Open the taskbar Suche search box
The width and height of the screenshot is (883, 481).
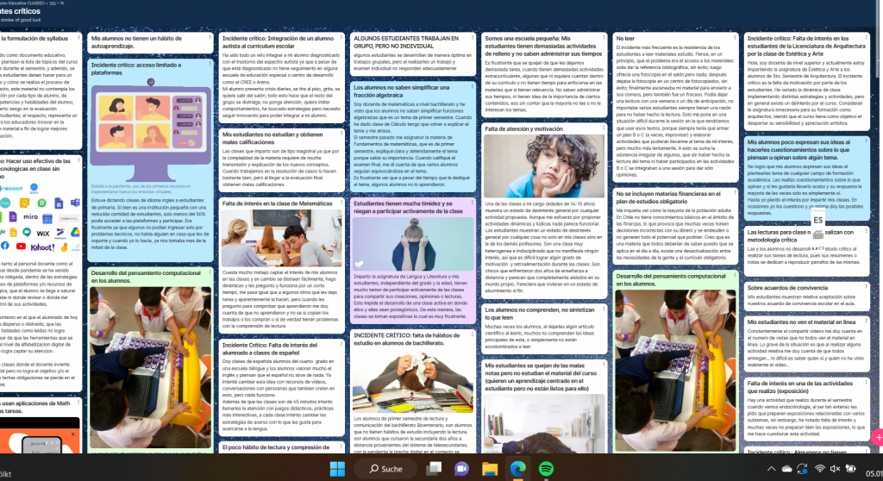pos(385,468)
